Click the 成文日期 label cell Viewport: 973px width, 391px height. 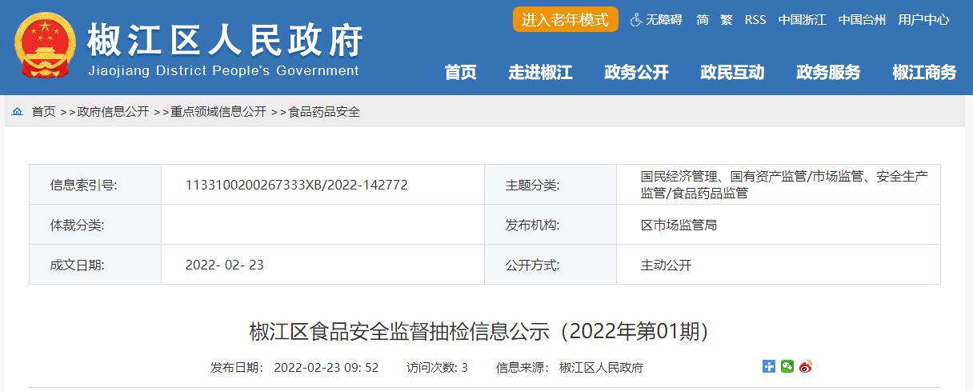coord(95,265)
